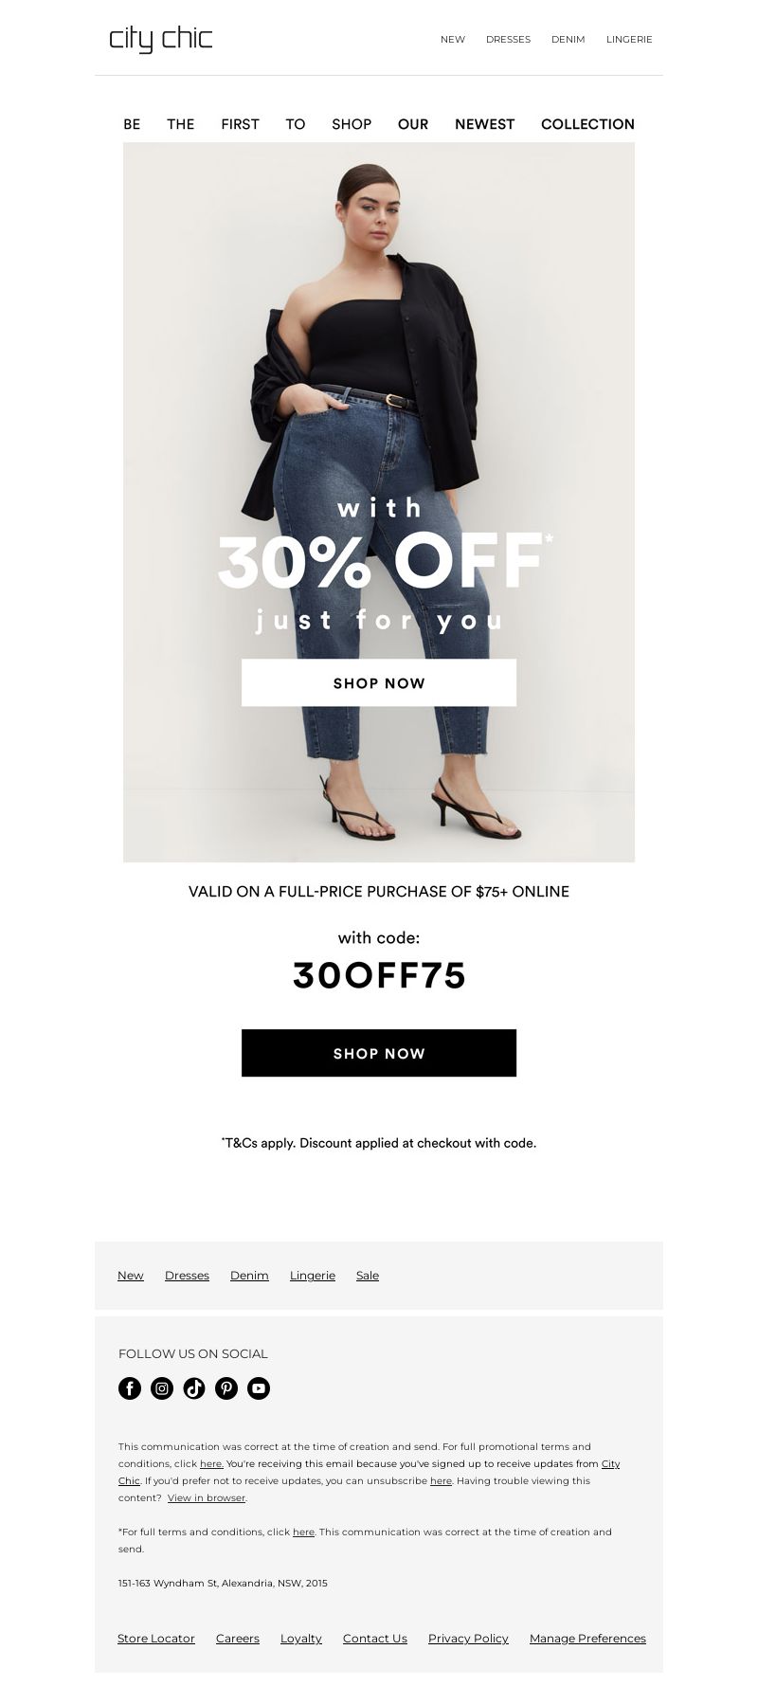This screenshot has height=1686, width=758.
Task: Open the City Chic Facebook page icon
Action: point(130,1388)
